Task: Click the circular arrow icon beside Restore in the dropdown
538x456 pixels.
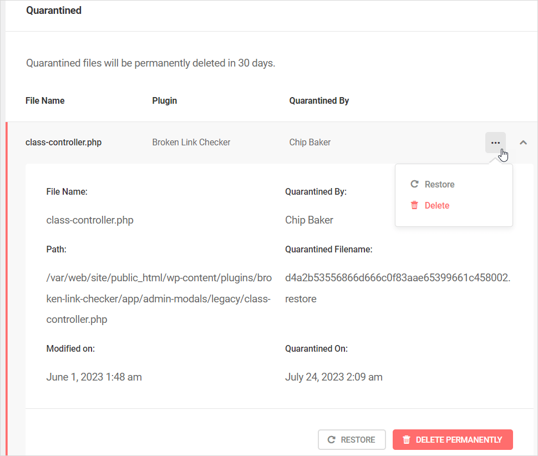Action: click(414, 184)
